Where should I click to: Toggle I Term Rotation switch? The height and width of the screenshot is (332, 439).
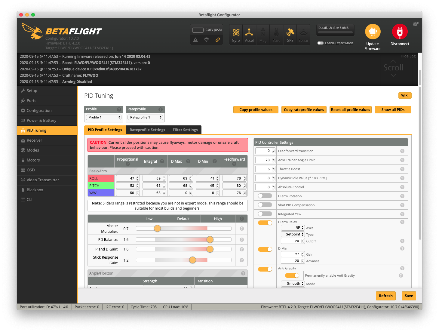[x=265, y=196]
